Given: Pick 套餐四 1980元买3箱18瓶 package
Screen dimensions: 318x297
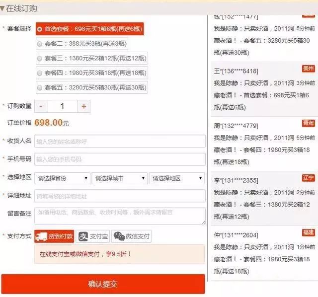Looking at the screenshot, I should pos(40,73).
